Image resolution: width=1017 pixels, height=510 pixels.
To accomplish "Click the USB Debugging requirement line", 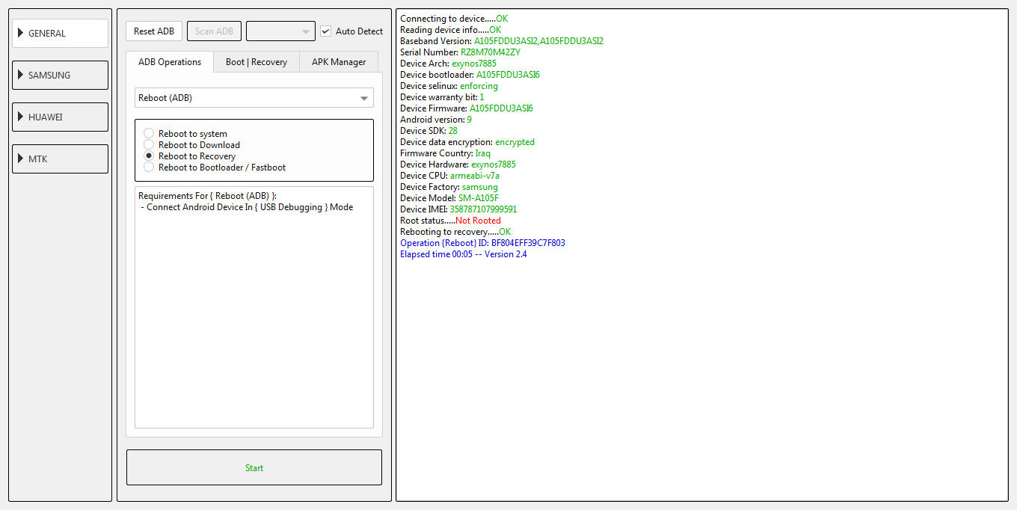I will point(247,207).
